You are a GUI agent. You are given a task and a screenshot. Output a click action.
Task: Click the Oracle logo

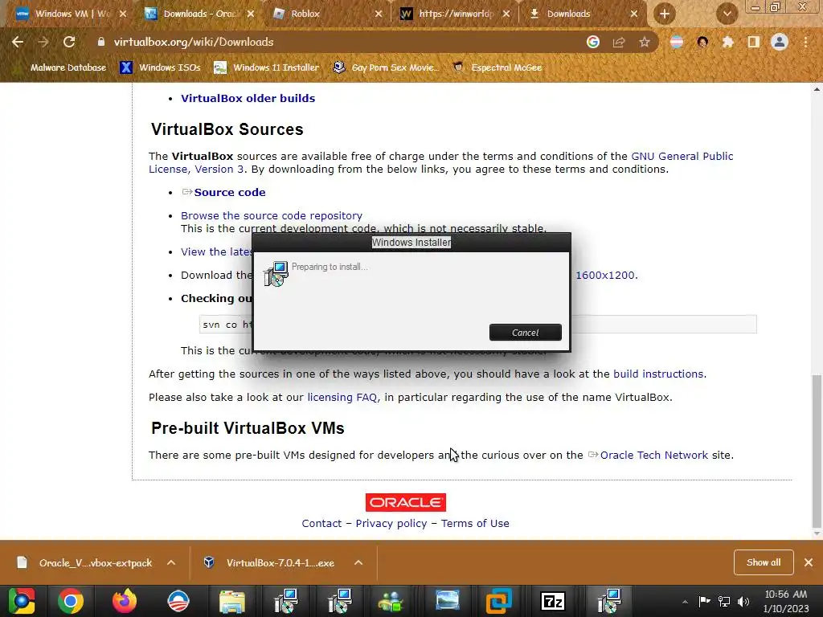pyautogui.click(x=406, y=502)
